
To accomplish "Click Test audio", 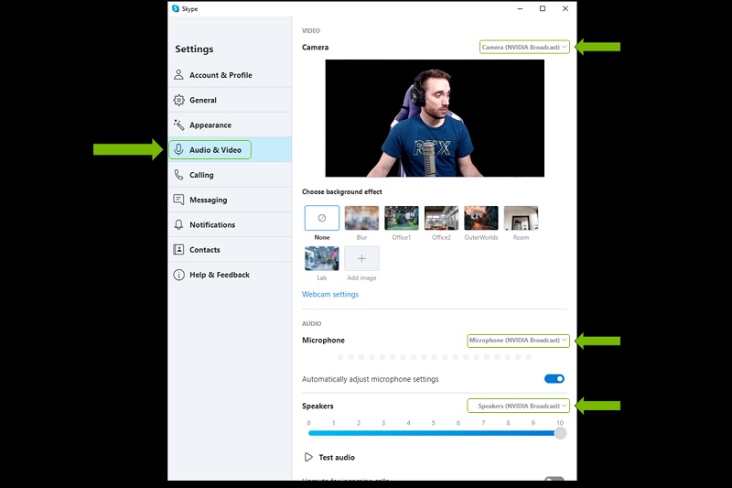I will click(x=337, y=457).
